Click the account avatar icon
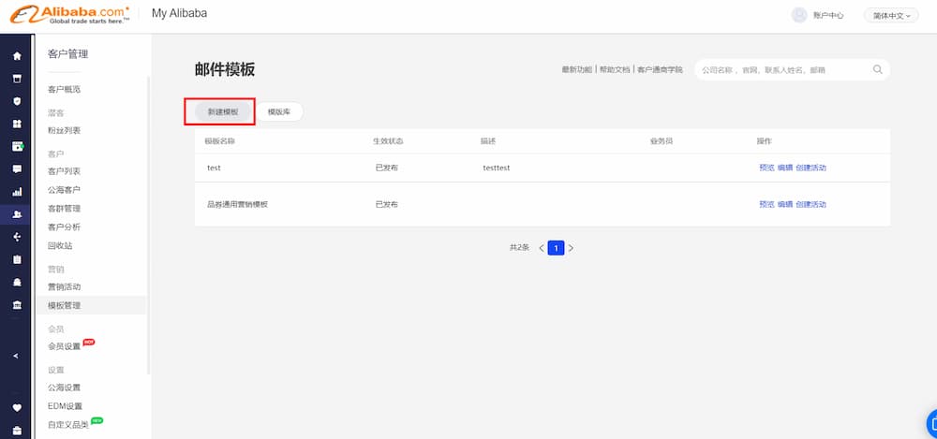The width and height of the screenshot is (937, 439). pos(799,15)
